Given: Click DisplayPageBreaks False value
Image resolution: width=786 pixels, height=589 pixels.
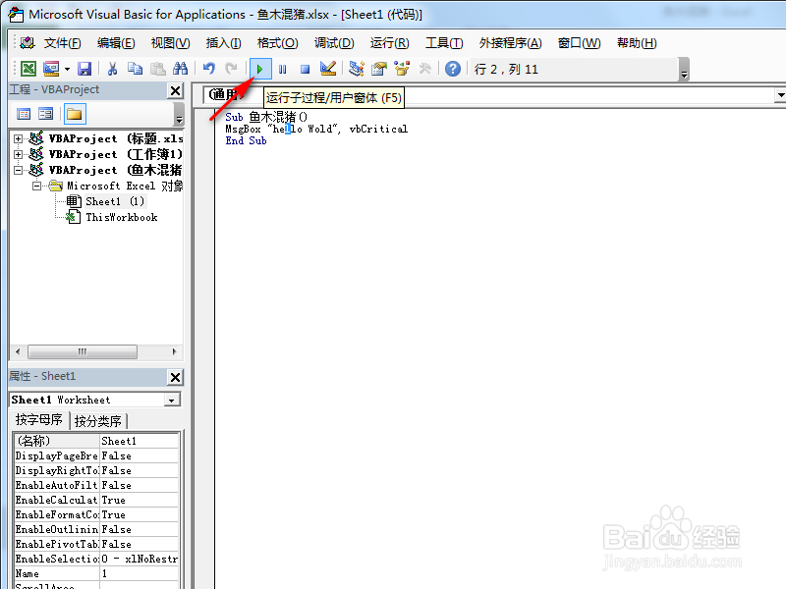Looking at the screenshot, I should click(x=139, y=455).
